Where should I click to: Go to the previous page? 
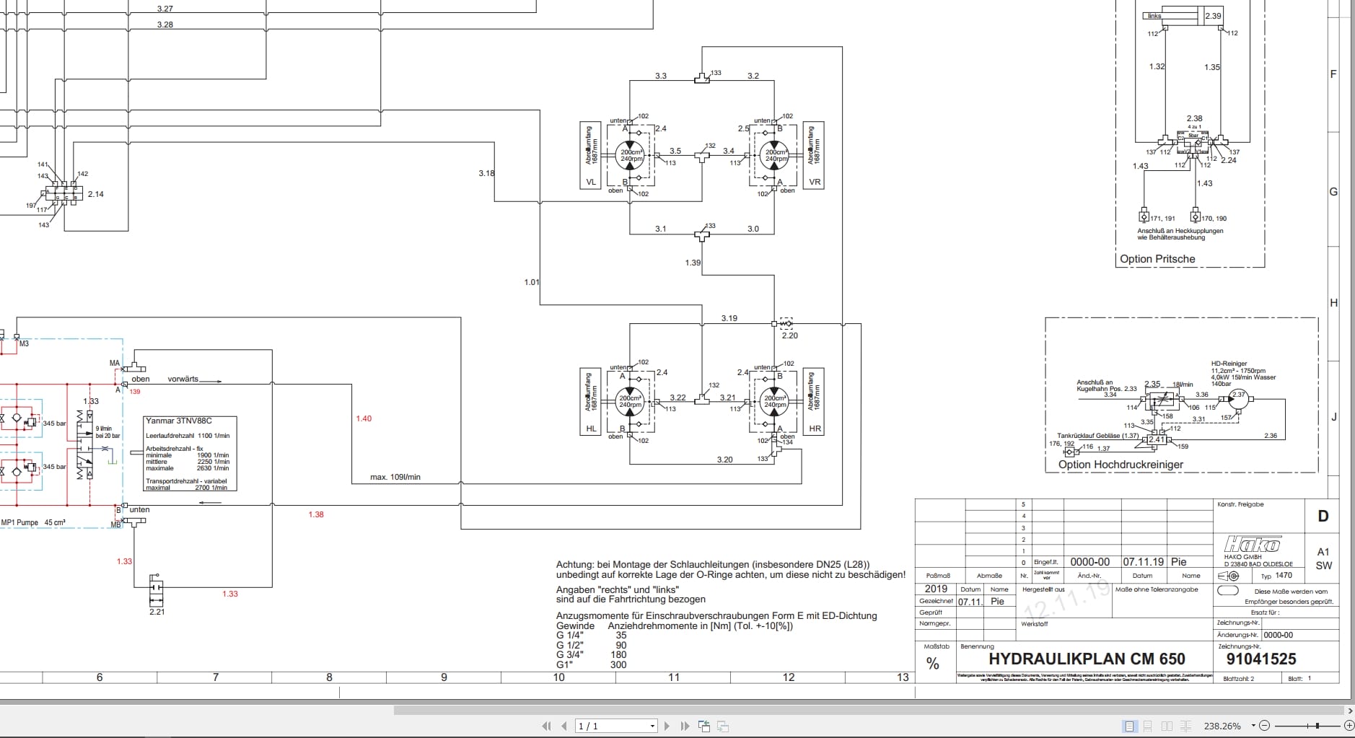point(564,726)
